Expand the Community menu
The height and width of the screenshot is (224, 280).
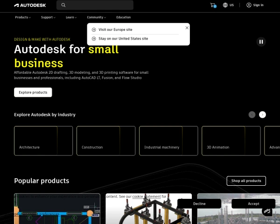[x=97, y=17]
